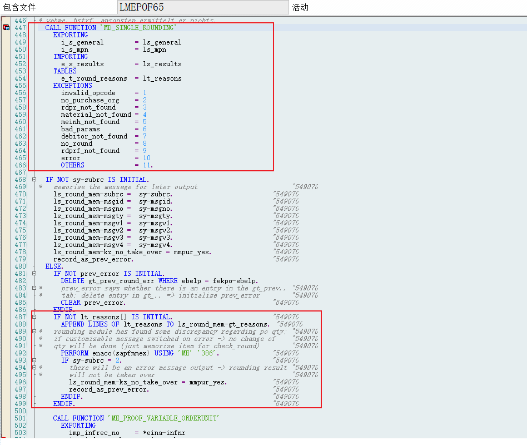Screen dimensions: 527x445
Task: Click ENDIF on line 499
Action: 63,404
